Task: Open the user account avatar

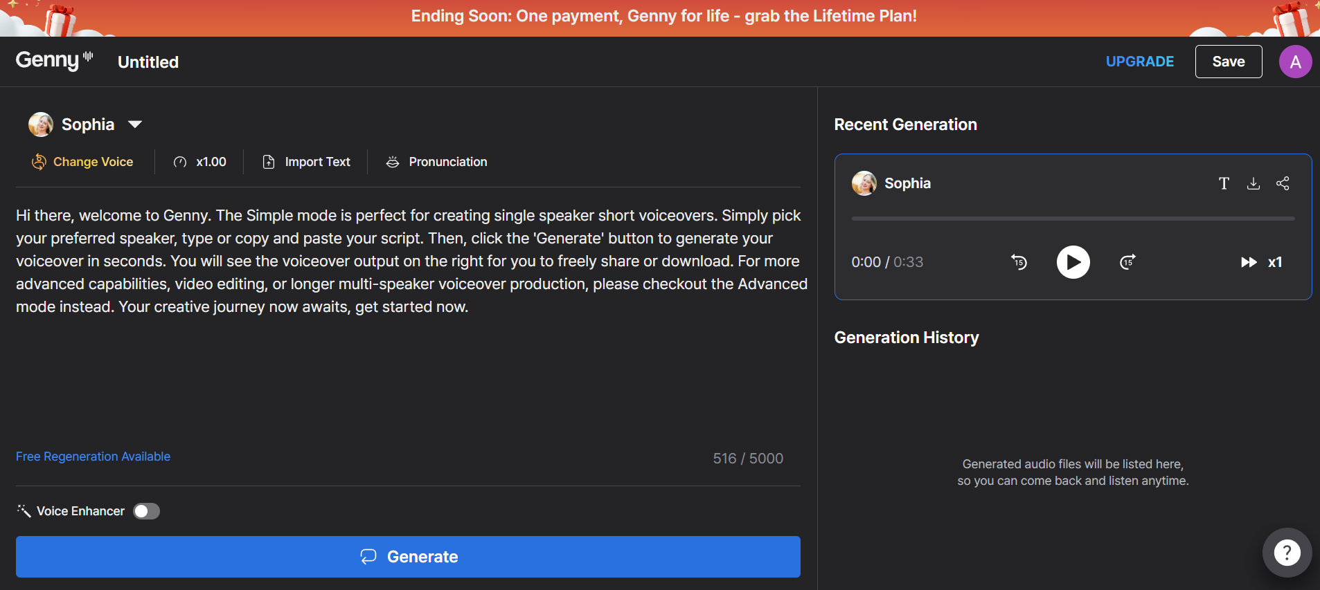Action: pos(1295,62)
